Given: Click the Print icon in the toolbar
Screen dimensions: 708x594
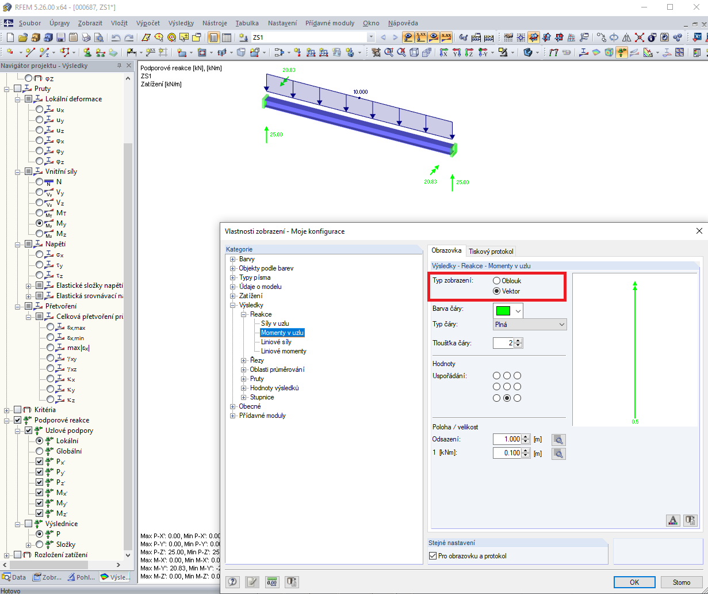Looking at the screenshot, I should (x=86, y=37).
